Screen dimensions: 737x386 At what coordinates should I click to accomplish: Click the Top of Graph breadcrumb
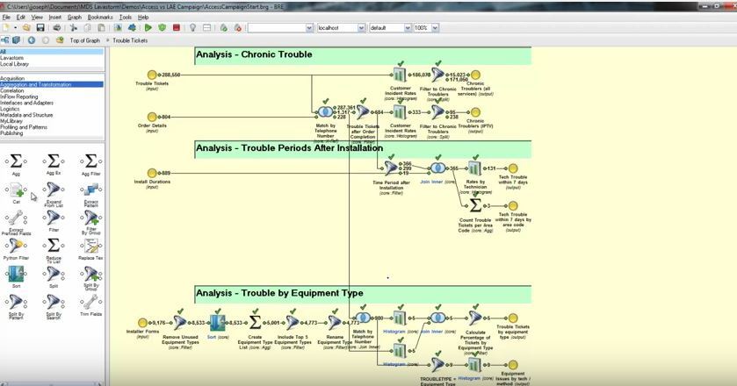[x=85, y=40]
